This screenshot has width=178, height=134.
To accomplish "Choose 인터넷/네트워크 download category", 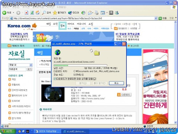I will coord(19,90).
